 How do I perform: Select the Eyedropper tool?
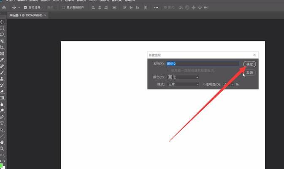tap(2, 60)
